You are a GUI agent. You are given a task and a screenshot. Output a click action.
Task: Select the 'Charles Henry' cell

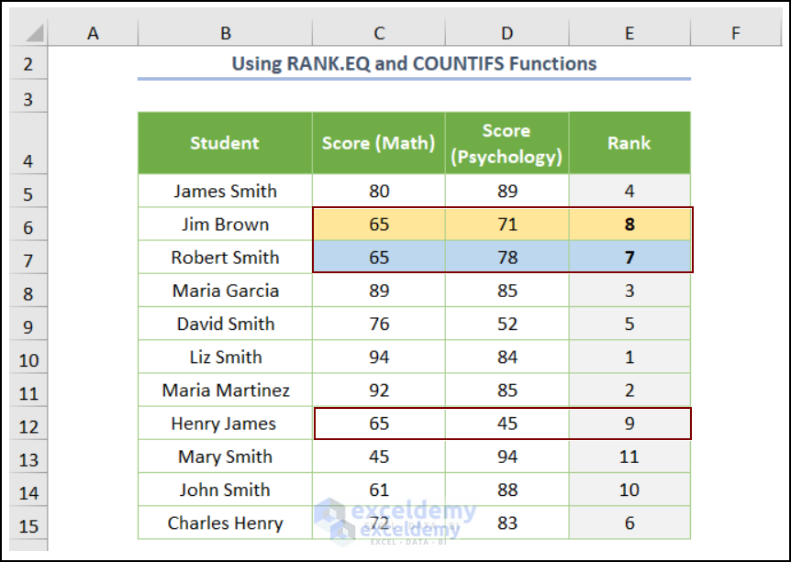pos(225,523)
